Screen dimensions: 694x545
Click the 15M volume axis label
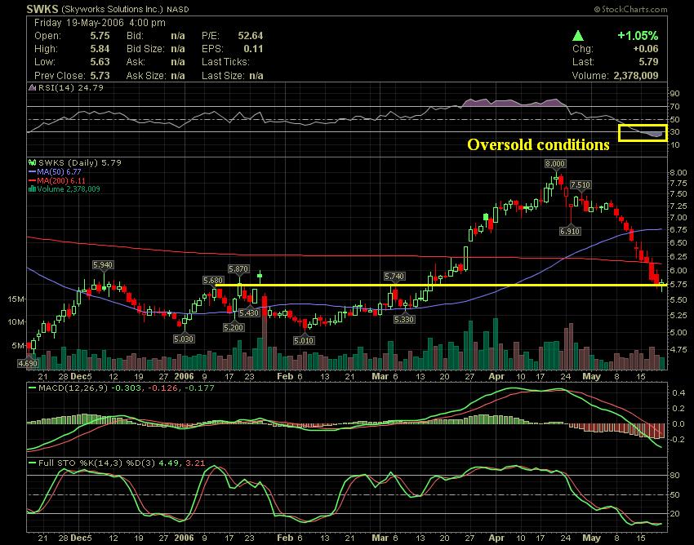16,299
